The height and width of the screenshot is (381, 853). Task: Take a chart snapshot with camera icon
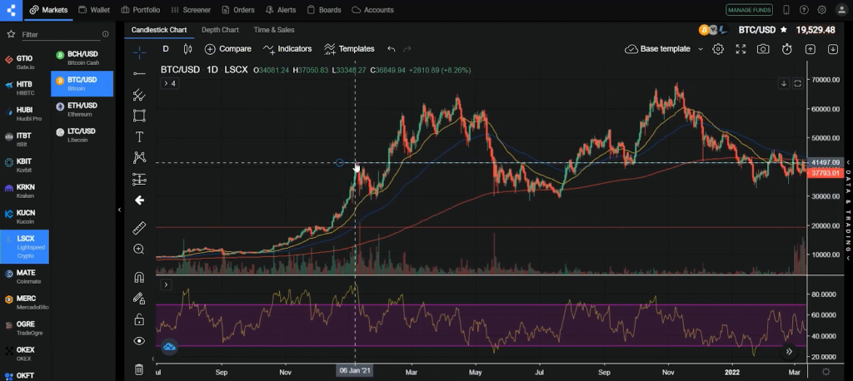(x=762, y=49)
